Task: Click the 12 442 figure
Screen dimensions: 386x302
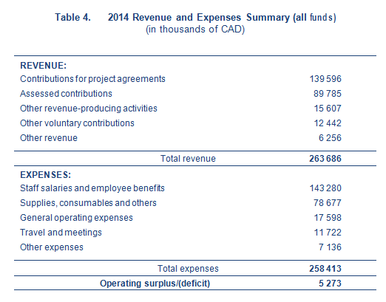Action: tap(328, 123)
